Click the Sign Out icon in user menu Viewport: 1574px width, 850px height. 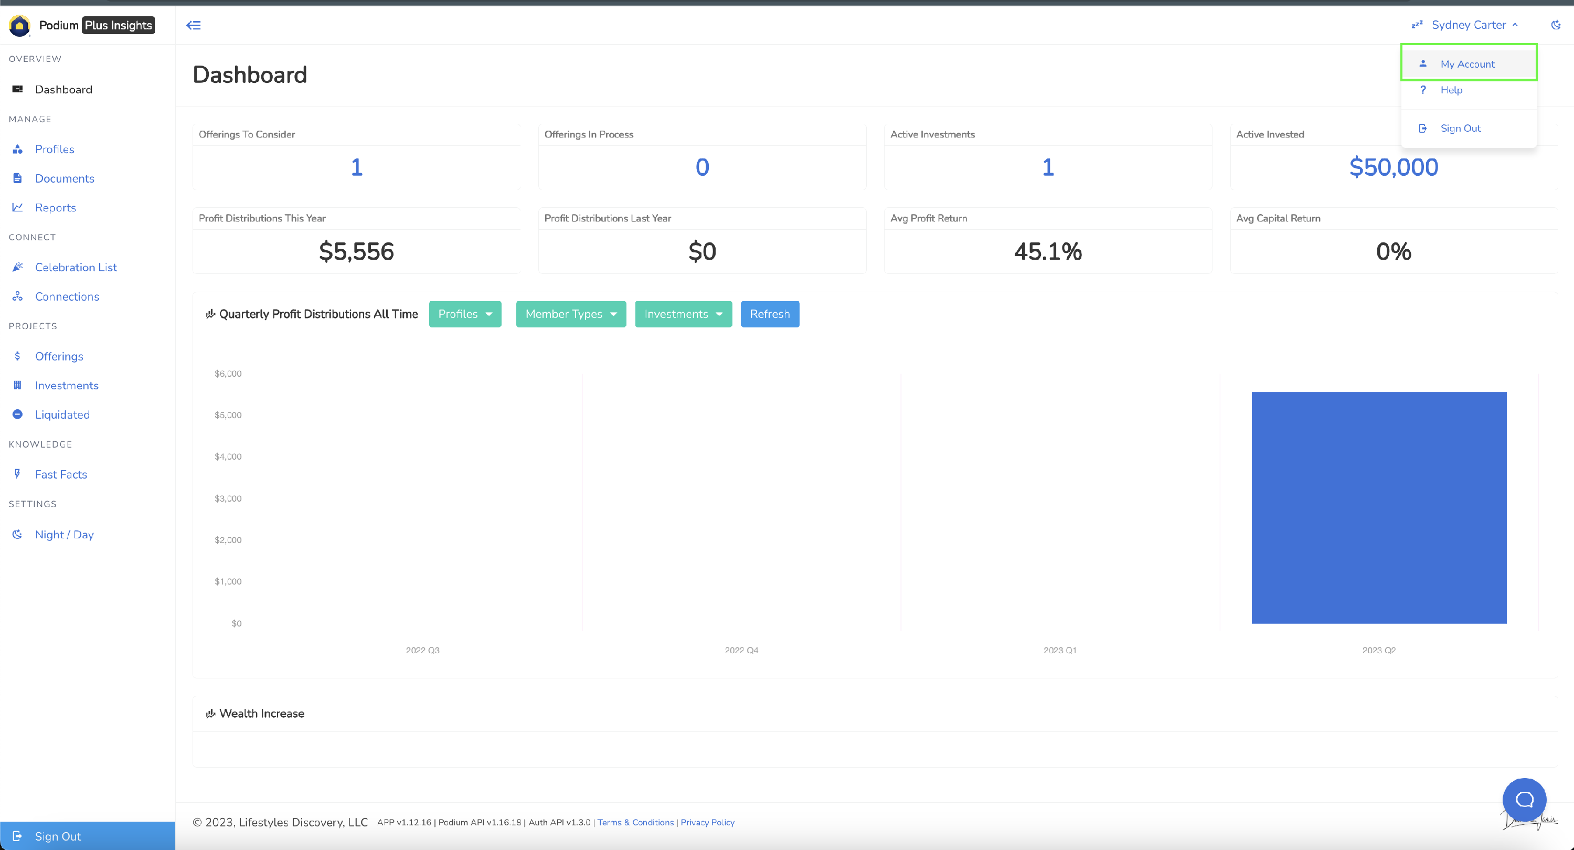(1423, 129)
